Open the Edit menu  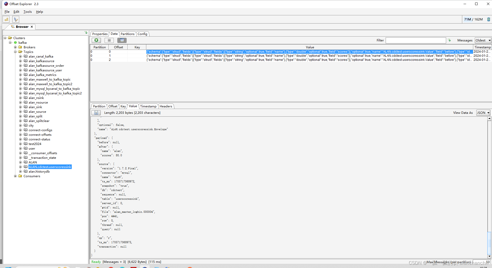pyautogui.click(x=16, y=12)
